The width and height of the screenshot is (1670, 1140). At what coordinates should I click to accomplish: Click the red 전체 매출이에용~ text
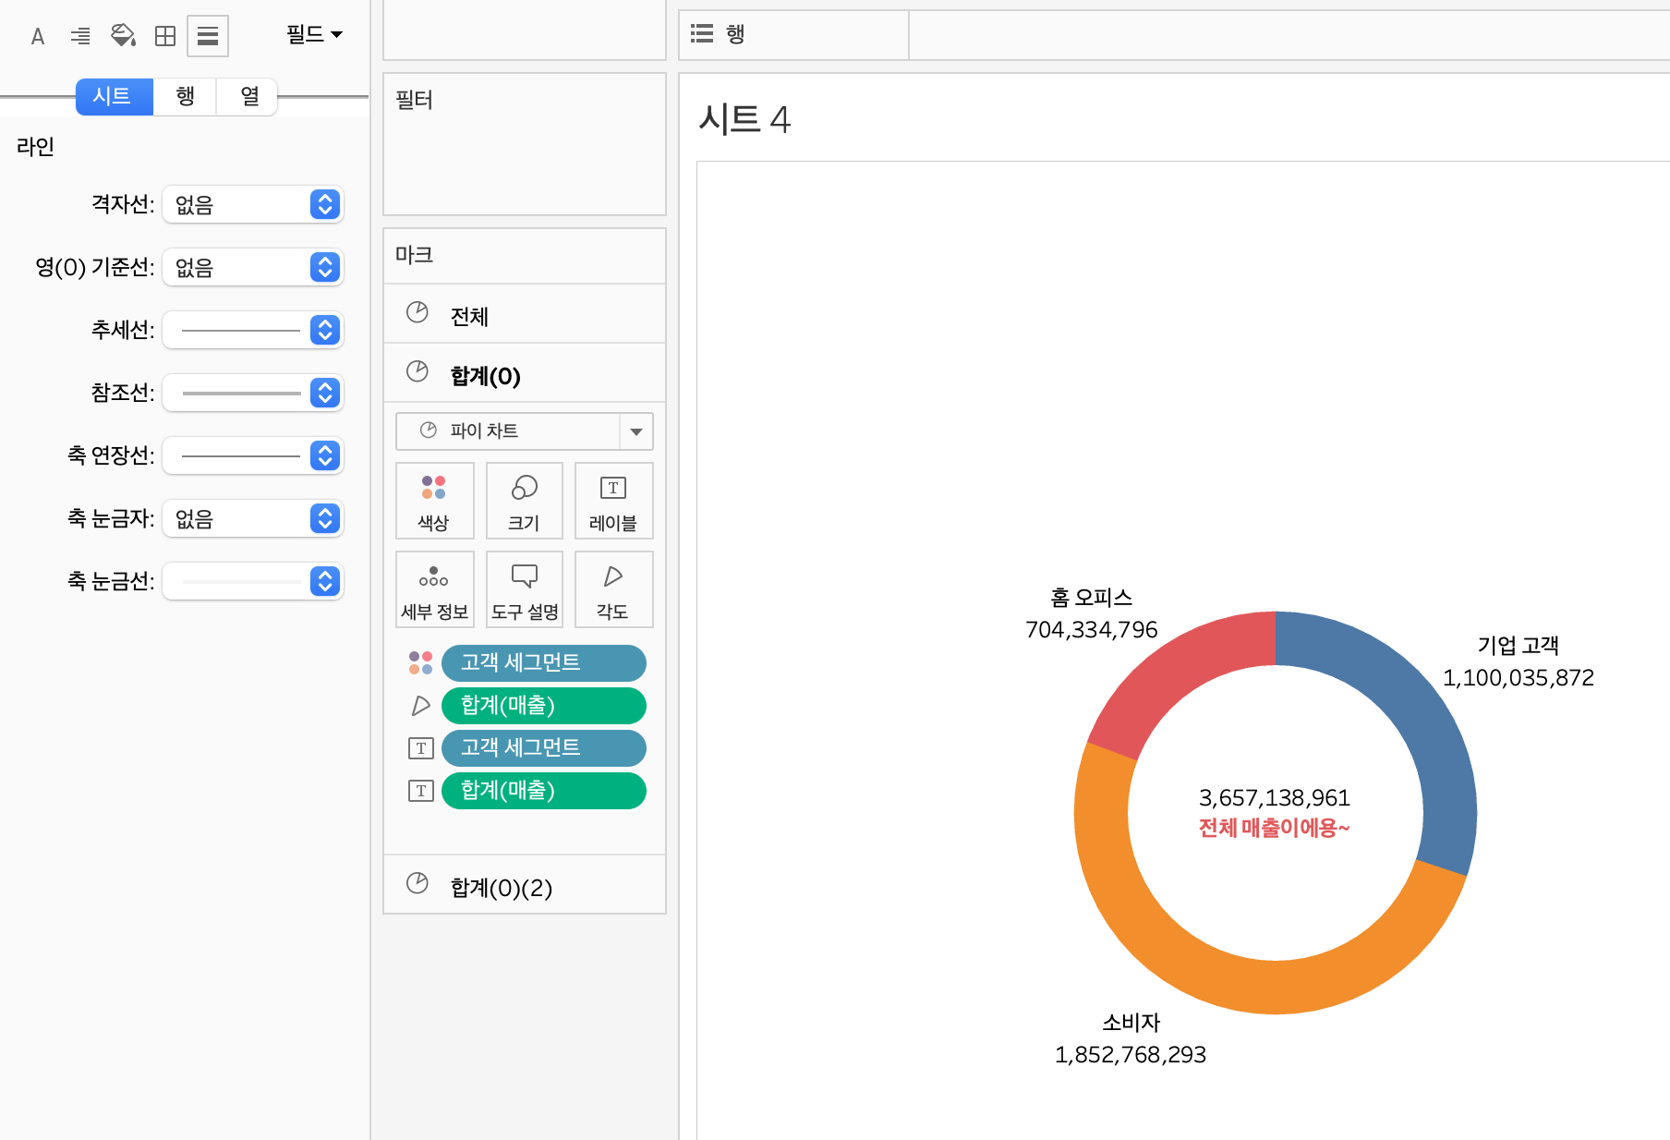[1275, 828]
